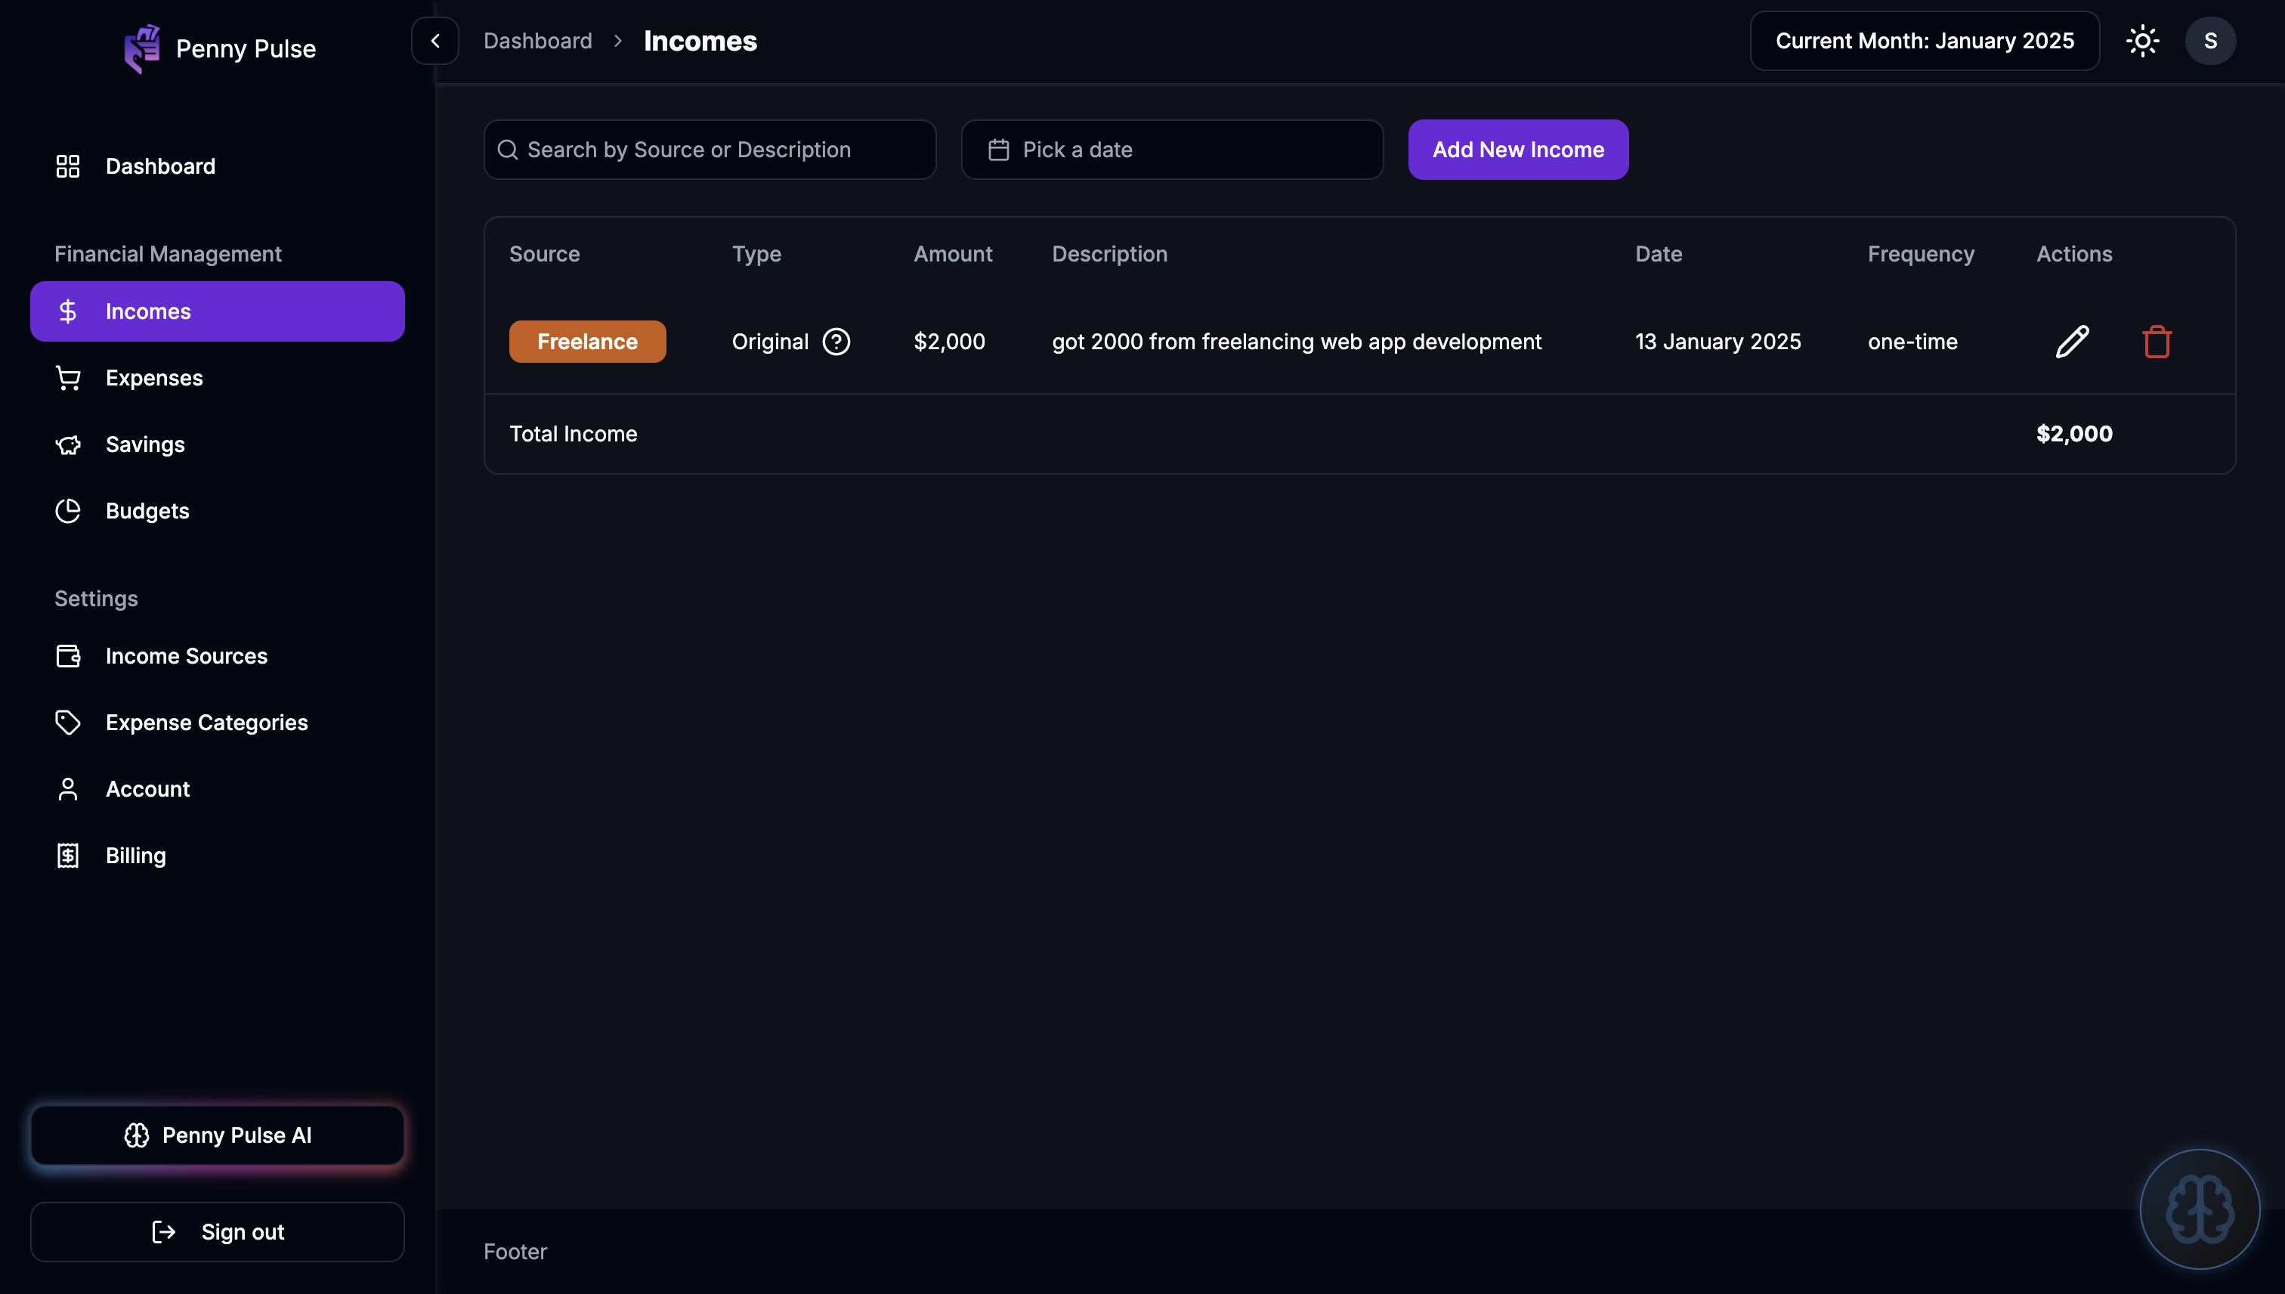The image size is (2285, 1294).
Task: Open Penny Pulse AI from sidebar
Action: (217, 1134)
